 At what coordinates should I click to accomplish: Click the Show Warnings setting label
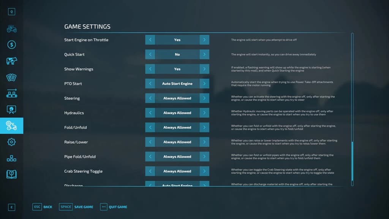(x=79, y=69)
